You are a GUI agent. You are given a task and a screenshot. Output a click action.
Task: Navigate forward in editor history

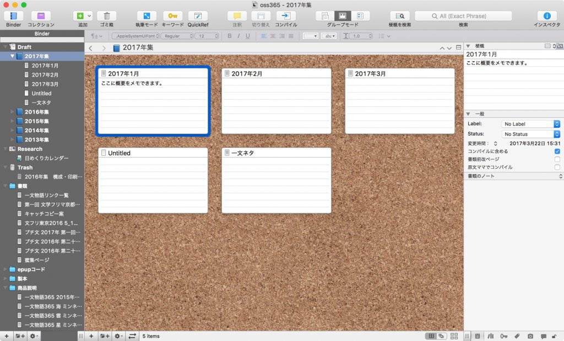click(104, 48)
